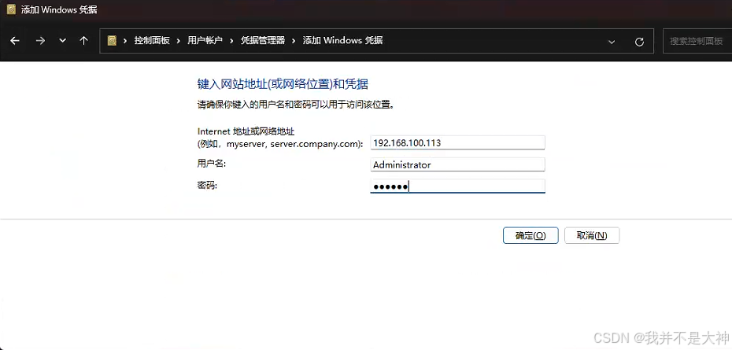
Task: Open recent locations dropdown chevron
Action: click(x=62, y=41)
